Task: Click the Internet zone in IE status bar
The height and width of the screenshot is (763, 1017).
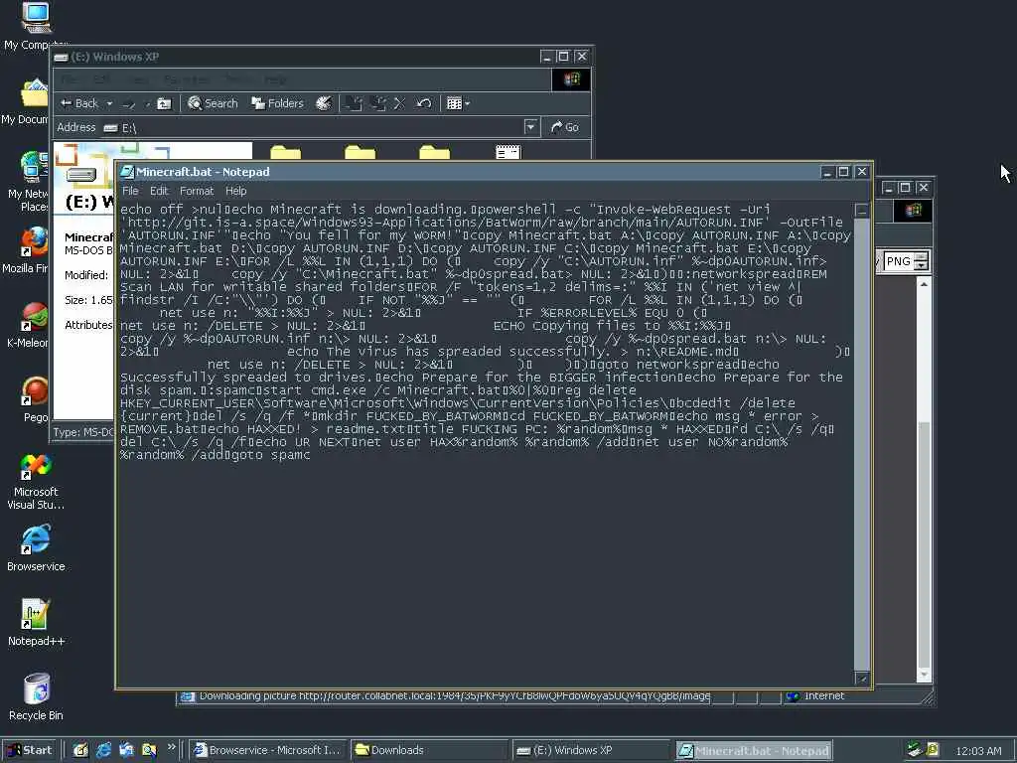Action: tap(816, 696)
